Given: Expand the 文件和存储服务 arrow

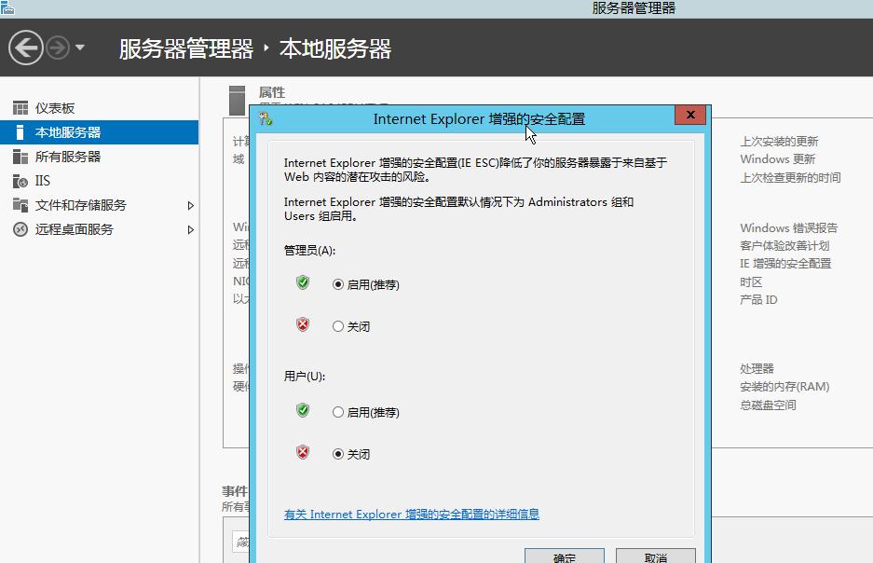Looking at the screenshot, I should pyautogui.click(x=190, y=205).
